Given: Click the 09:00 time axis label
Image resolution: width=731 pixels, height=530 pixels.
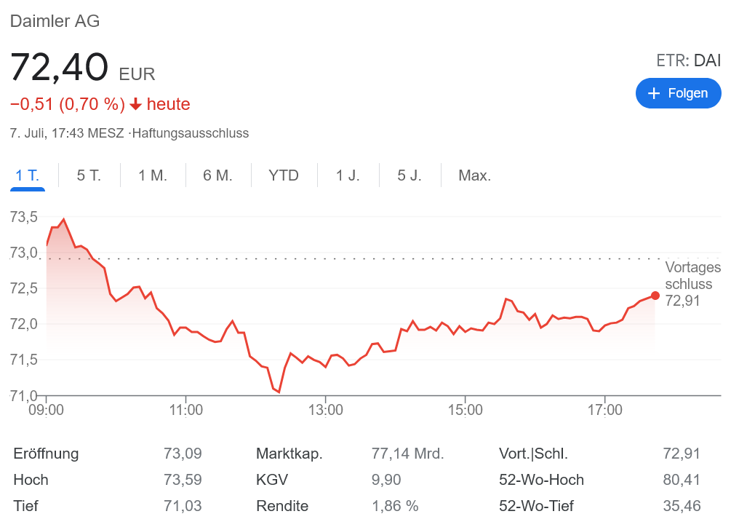Looking at the screenshot, I should coord(47,410).
